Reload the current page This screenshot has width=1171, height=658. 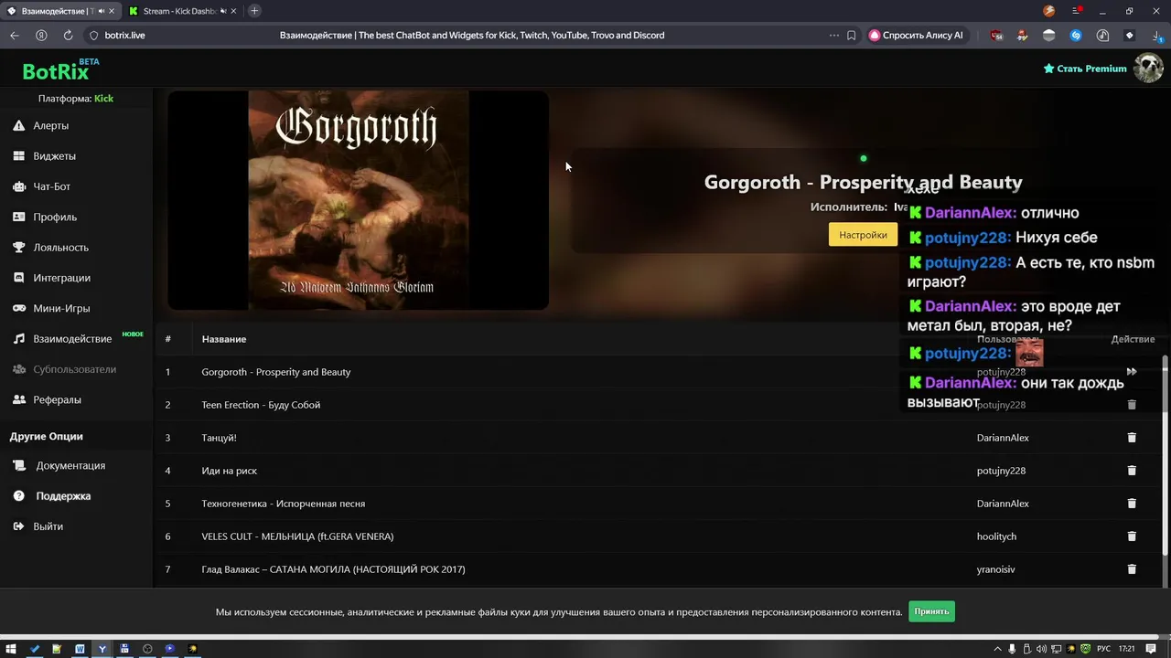[x=68, y=36]
